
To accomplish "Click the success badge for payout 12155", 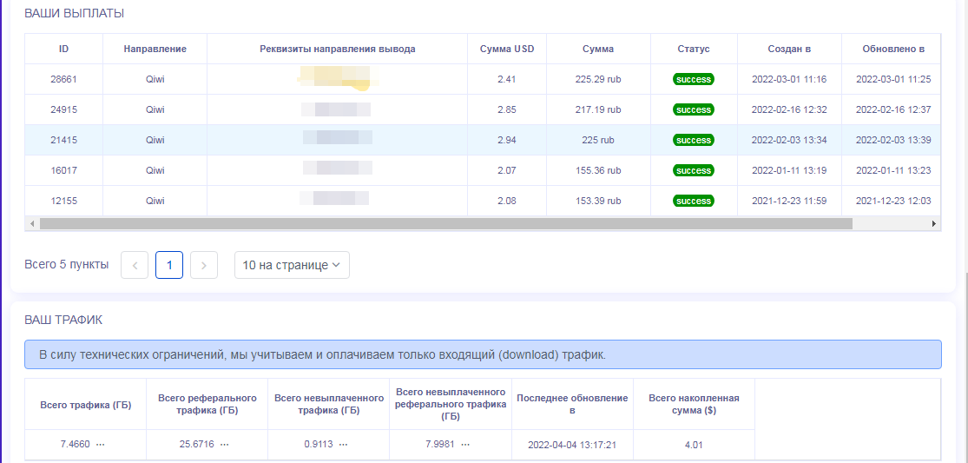I will [x=694, y=202].
